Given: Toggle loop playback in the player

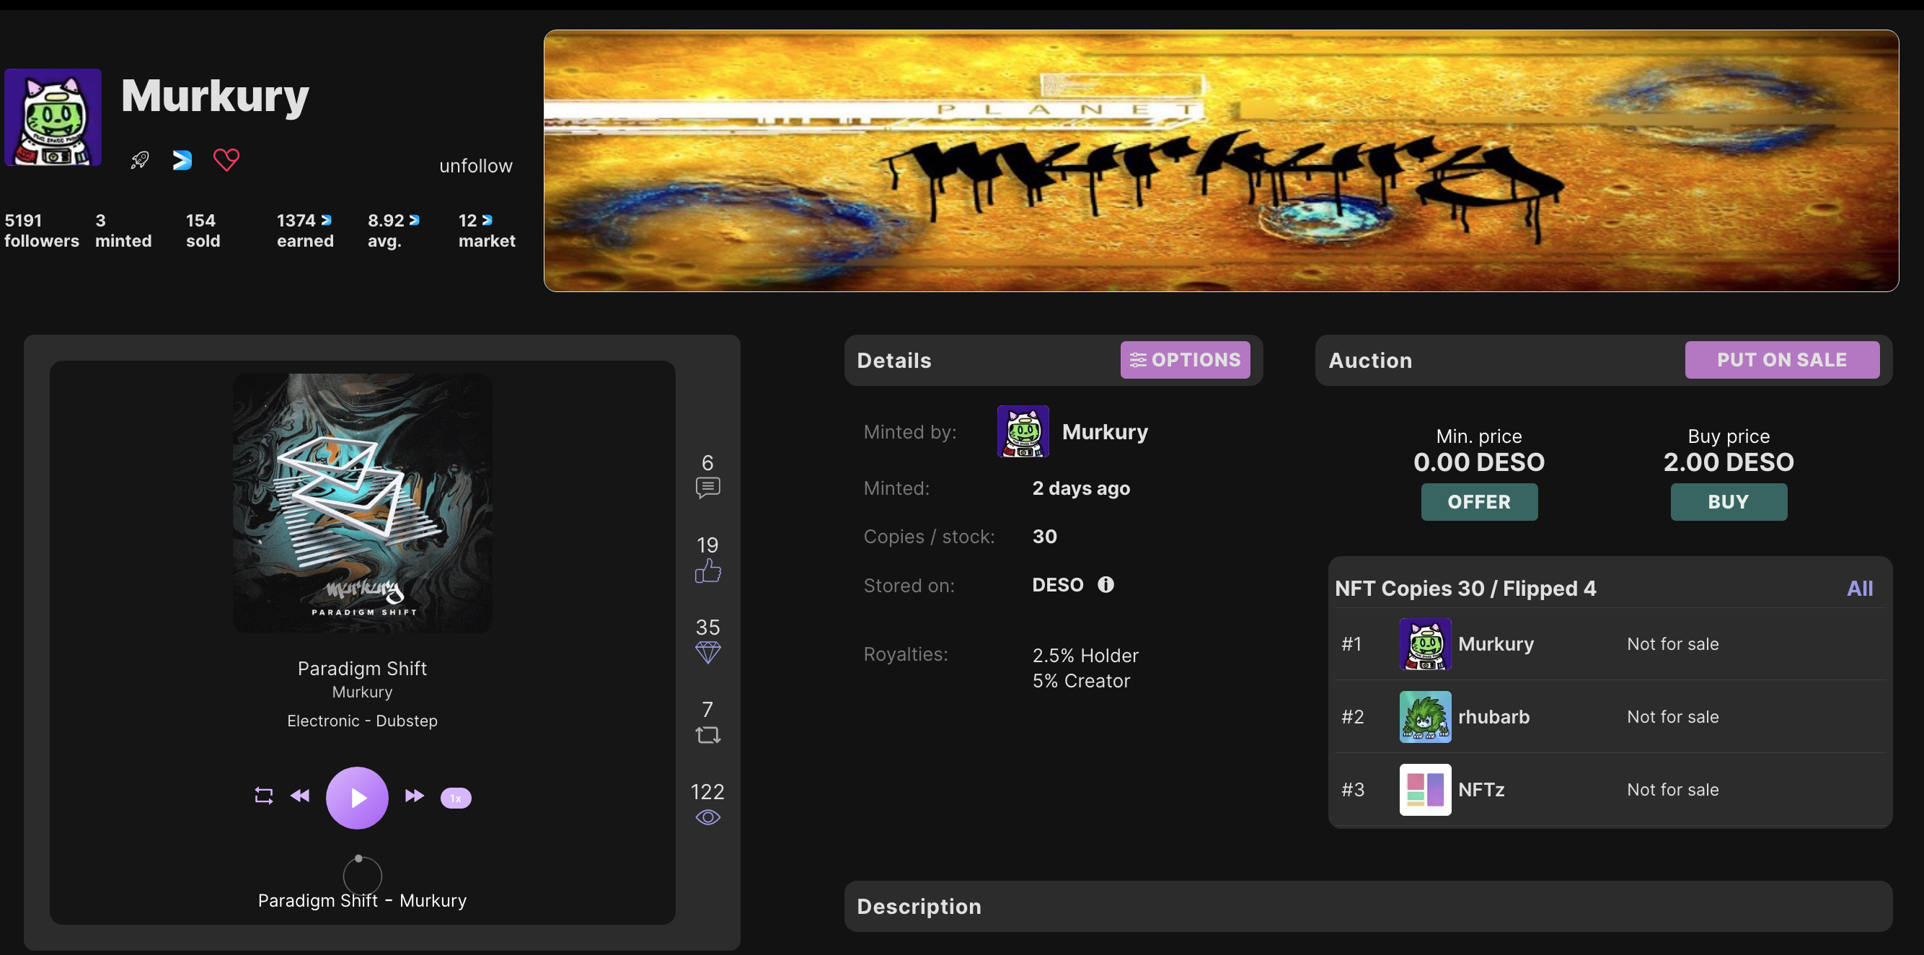Looking at the screenshot, I should (264, 796).
